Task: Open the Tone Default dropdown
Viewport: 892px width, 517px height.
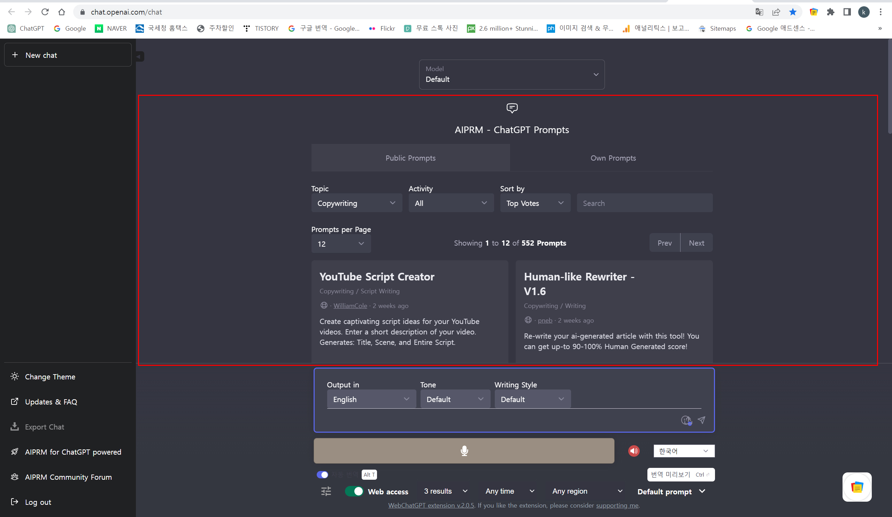Action: 455,399
